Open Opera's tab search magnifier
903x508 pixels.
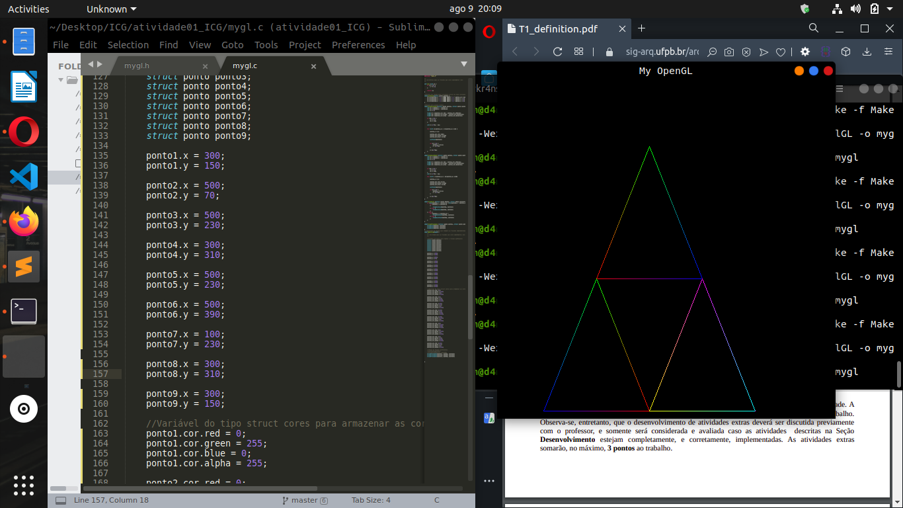point(814,28)
